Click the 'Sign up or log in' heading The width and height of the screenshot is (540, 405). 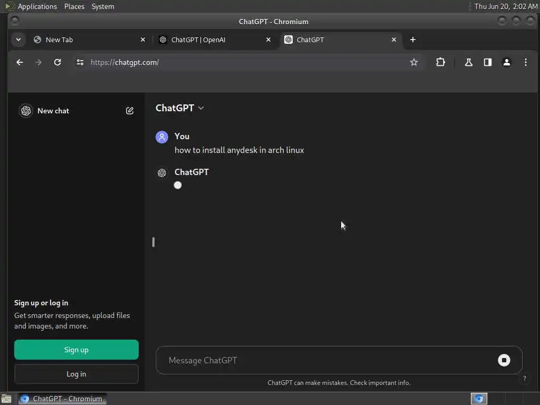coord(41,303)
